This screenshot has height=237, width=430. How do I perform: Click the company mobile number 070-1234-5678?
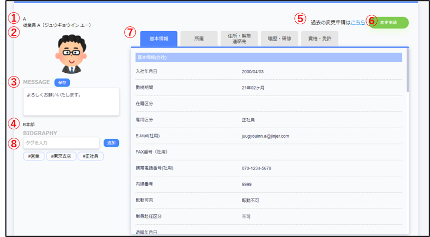256,168
